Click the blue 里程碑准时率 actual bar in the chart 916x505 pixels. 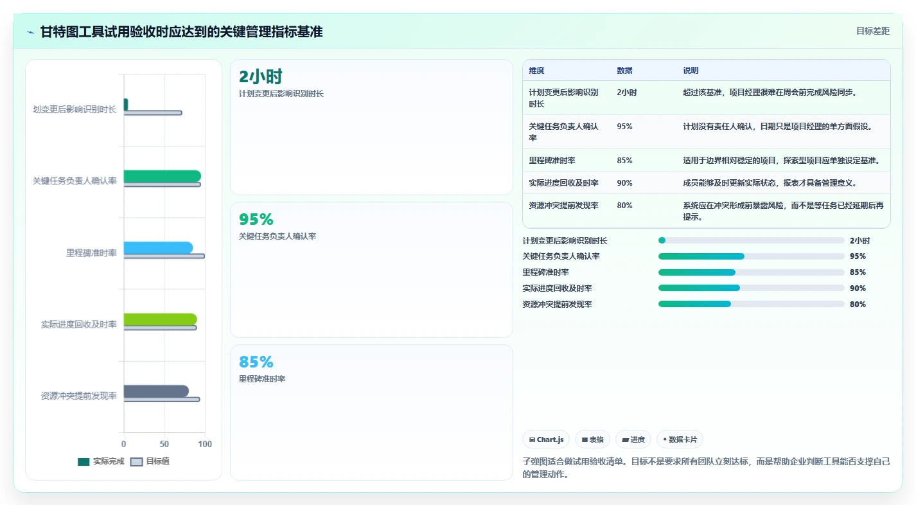158,247
